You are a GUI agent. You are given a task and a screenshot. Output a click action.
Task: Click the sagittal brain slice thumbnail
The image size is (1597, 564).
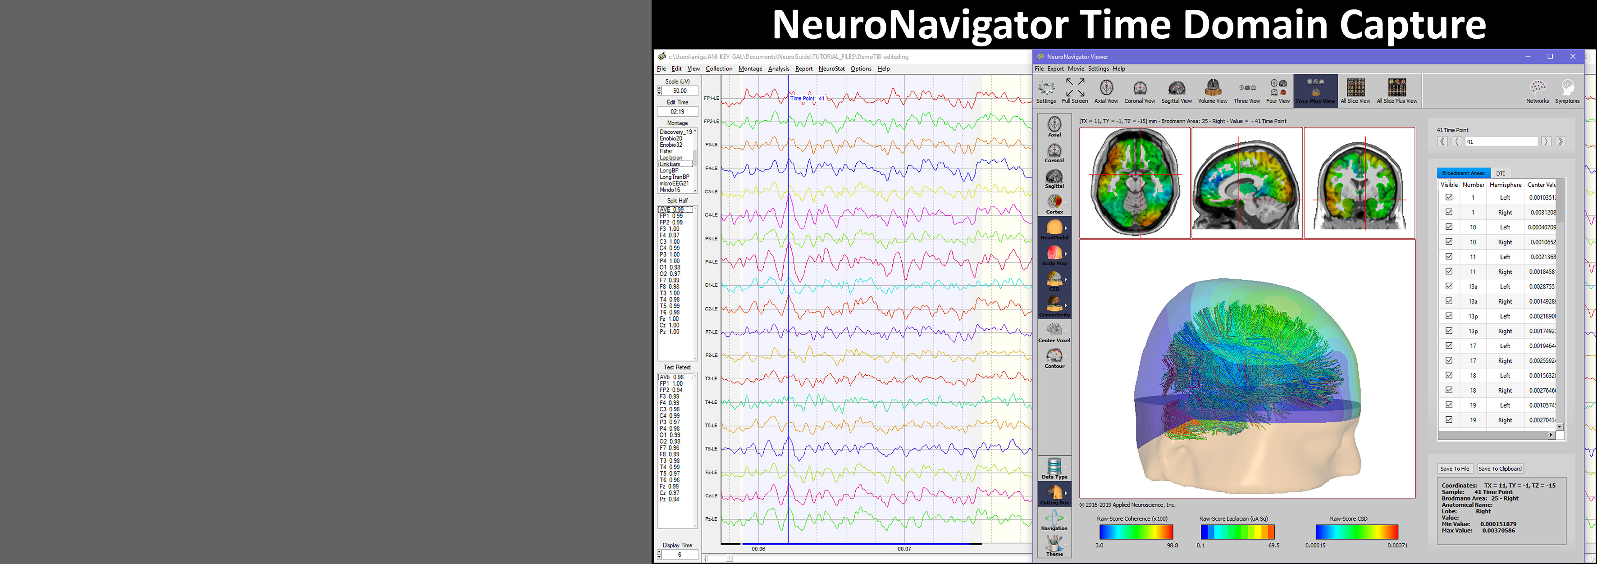pos(1247,183)
